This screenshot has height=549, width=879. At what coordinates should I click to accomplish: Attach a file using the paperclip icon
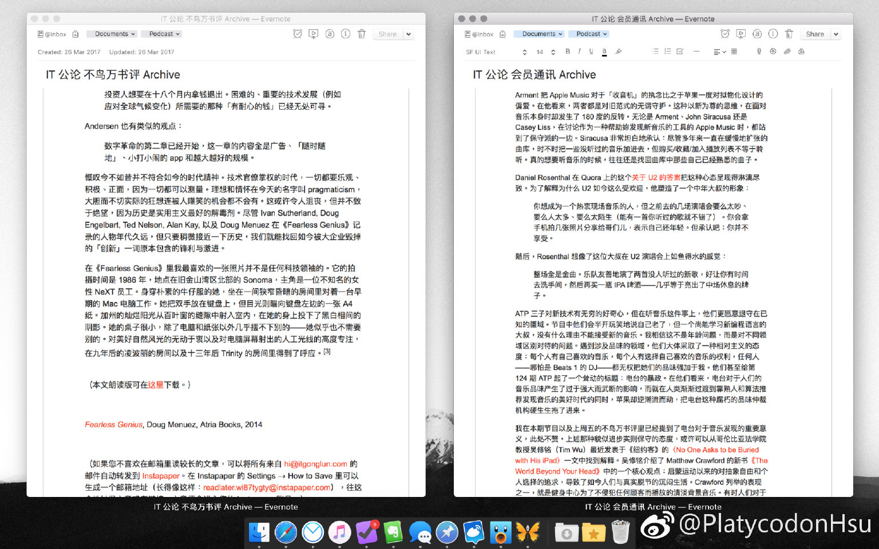(x=787, y=51)
